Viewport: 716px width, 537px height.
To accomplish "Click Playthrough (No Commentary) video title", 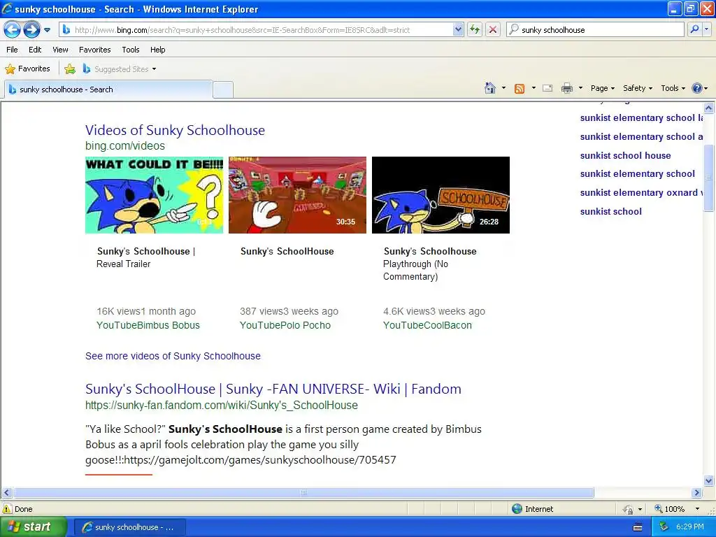I will click(x=430, y=264).
